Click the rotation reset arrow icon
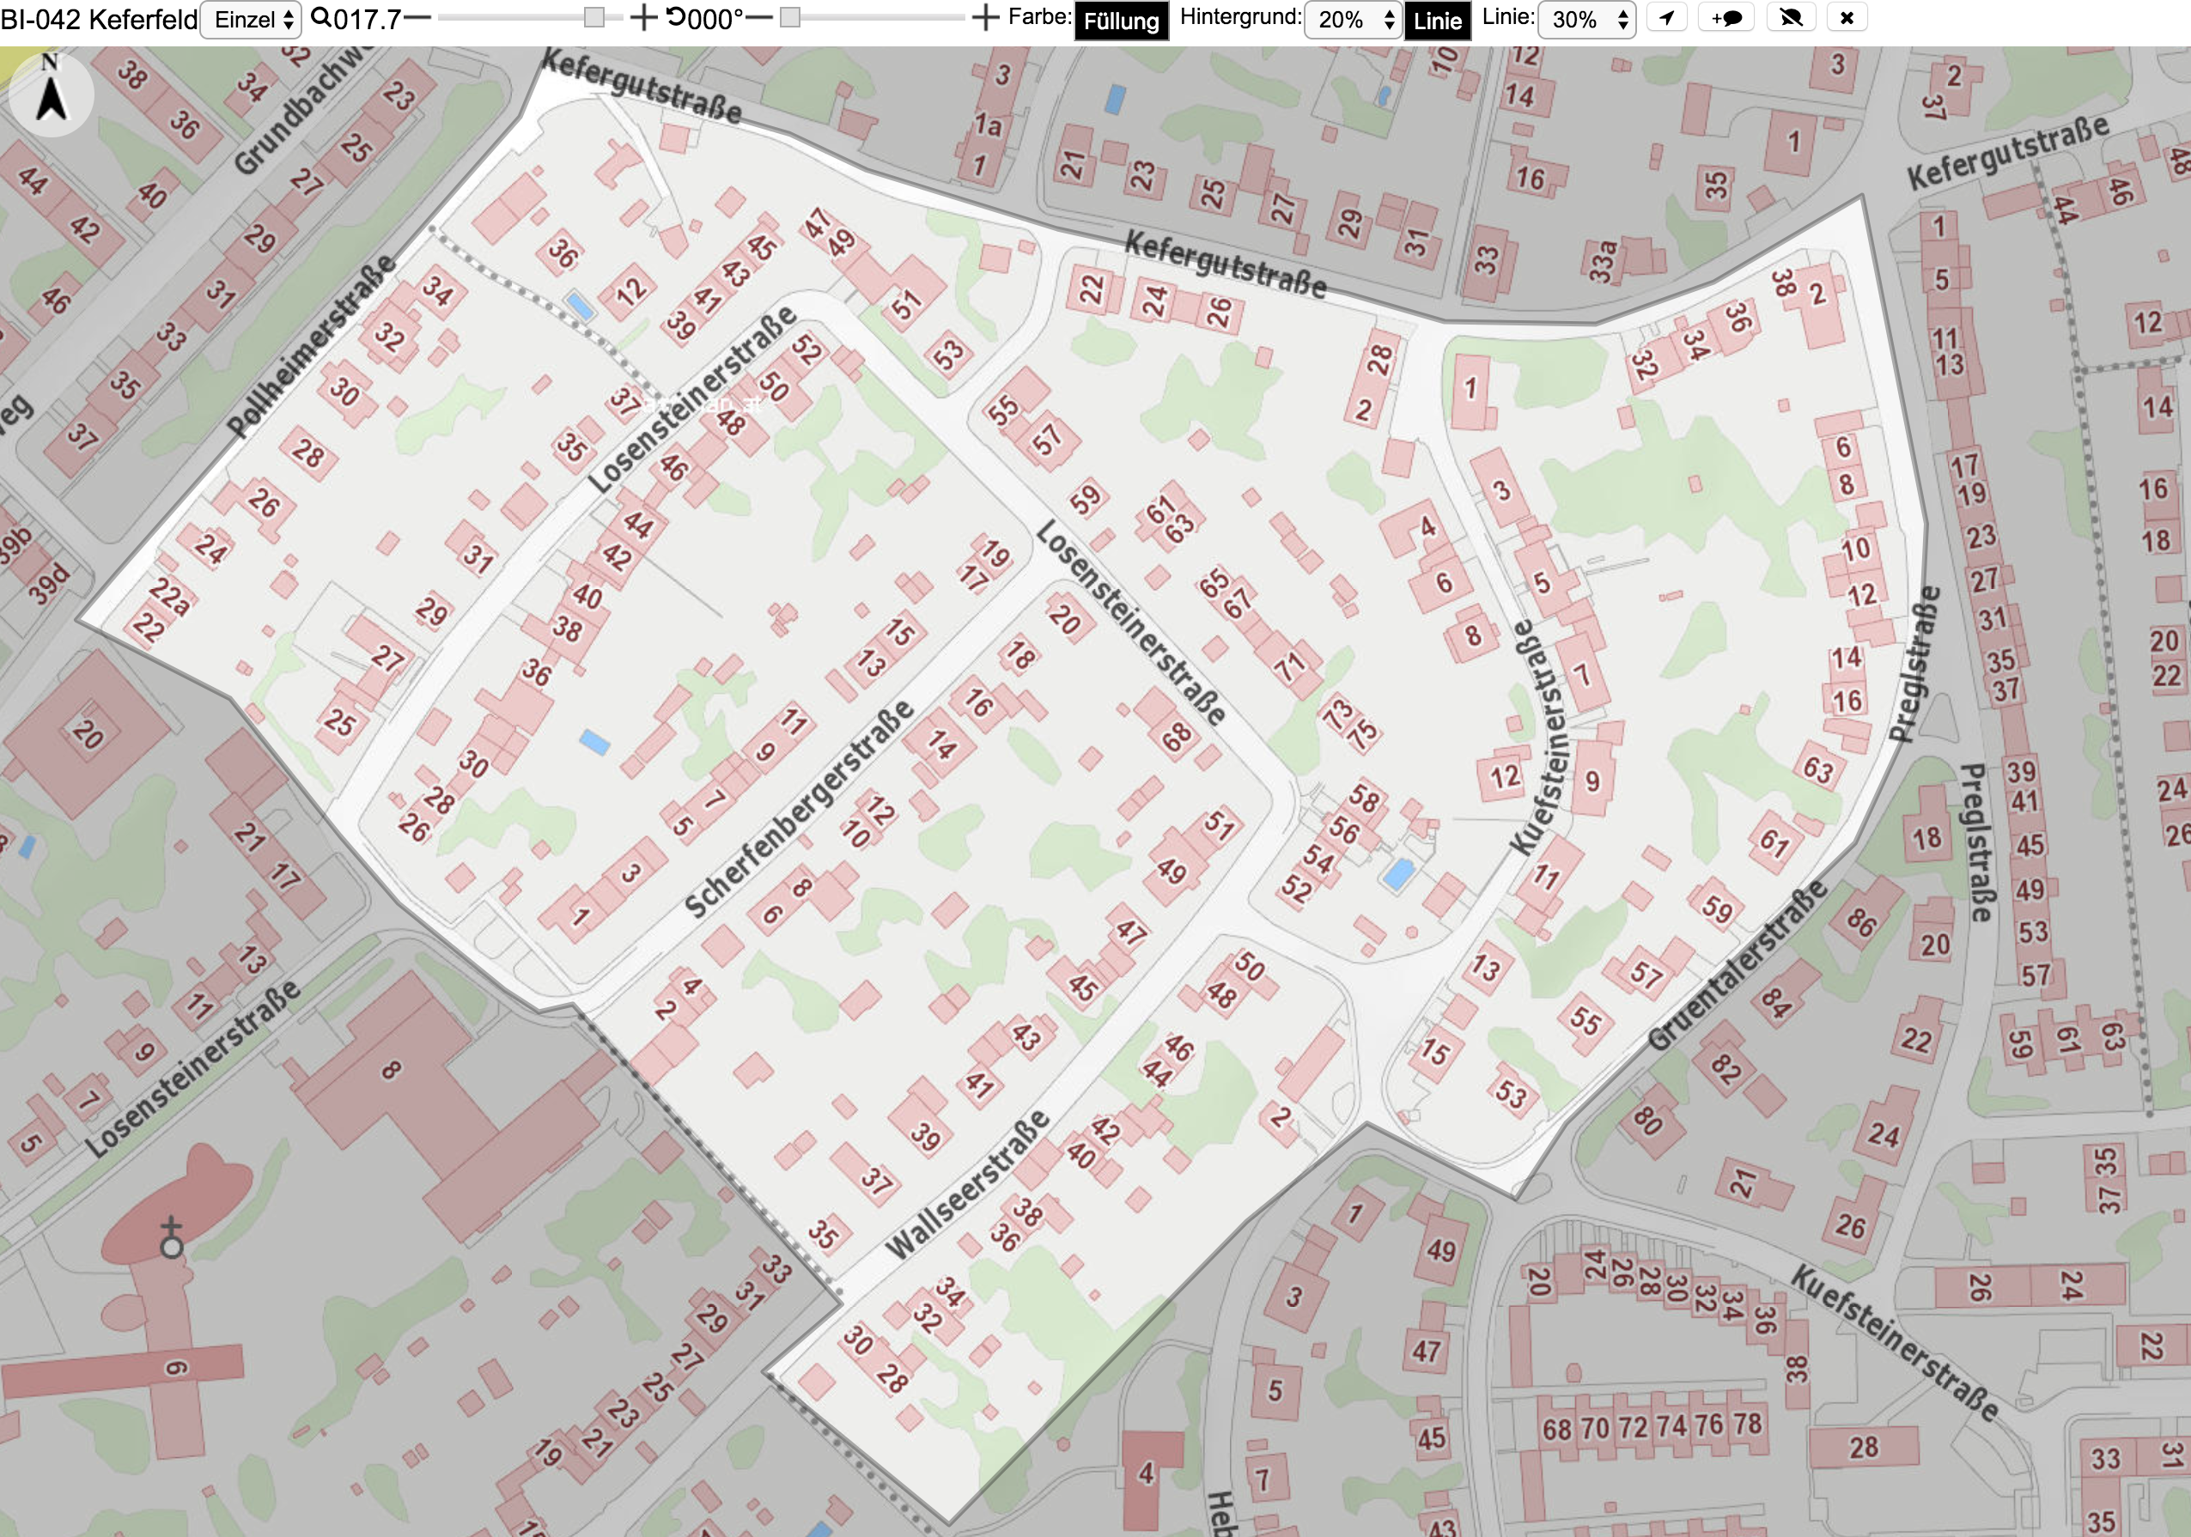Image resolution: width=2191 pixels, height=1537 pixels. point(676,17)
